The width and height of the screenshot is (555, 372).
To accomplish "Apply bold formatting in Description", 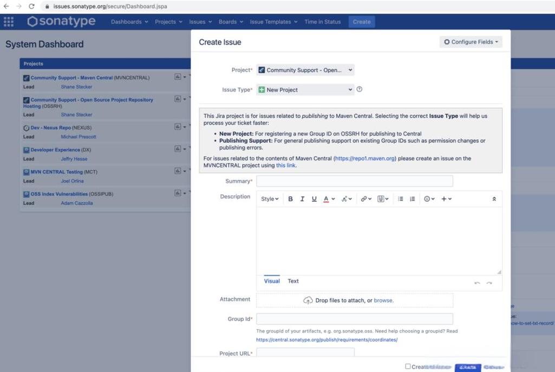I will coord(290,199).
